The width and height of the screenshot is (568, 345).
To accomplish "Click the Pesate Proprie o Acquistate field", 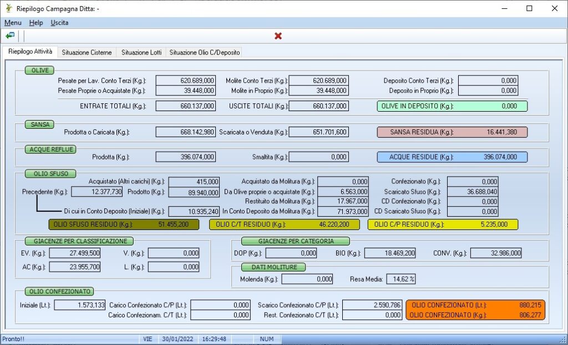I will click(185, 91).
